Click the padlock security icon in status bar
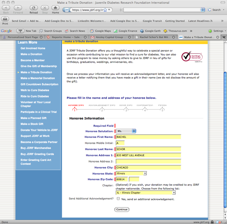This screenshot has width=227, height=224. click(212, 222)
